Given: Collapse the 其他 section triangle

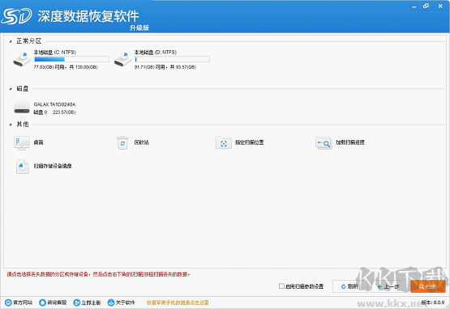Looking at the screenshot, I should [x=11, y=125].
